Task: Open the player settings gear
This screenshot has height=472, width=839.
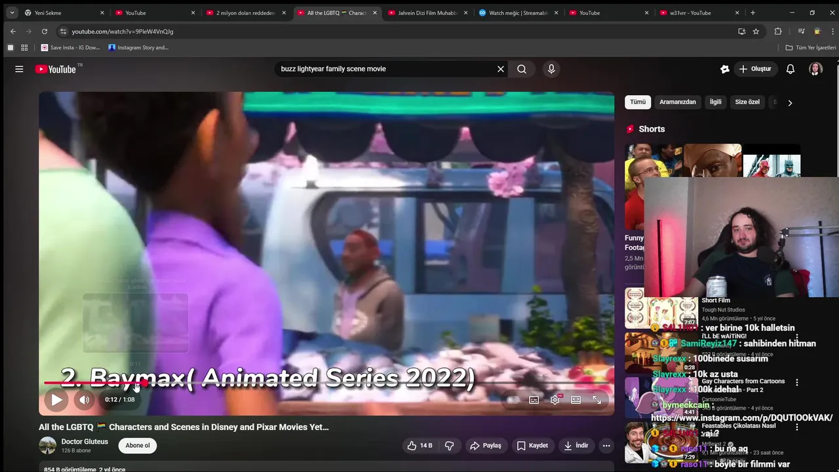Action: coord(555,400)
